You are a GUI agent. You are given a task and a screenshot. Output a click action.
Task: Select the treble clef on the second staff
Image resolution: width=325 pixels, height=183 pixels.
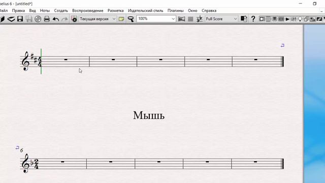click(25, 163)
